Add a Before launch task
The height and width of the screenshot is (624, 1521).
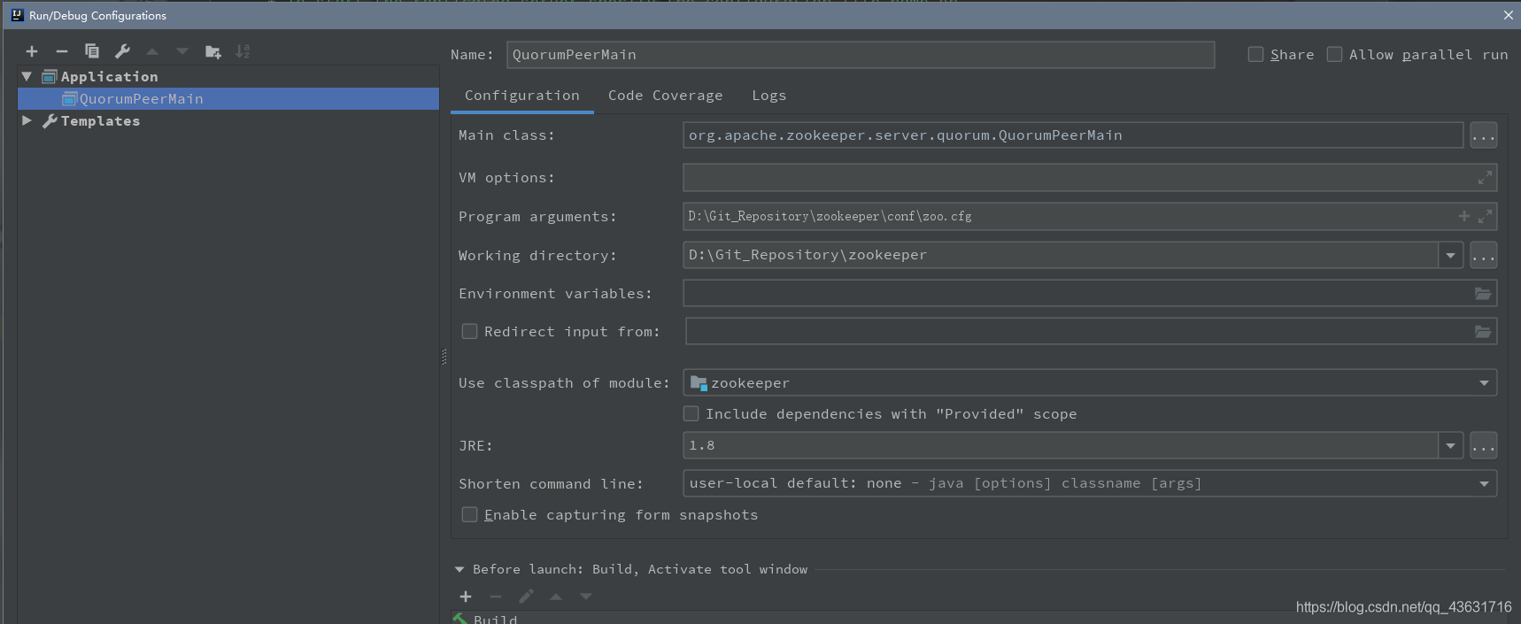(466, 597)
